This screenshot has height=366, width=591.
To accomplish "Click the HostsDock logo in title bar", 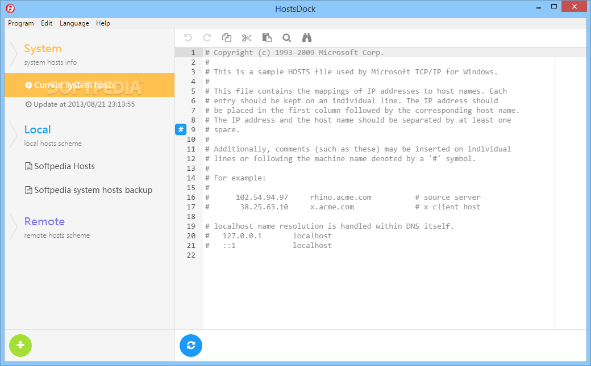I will [x=10, y=9].
